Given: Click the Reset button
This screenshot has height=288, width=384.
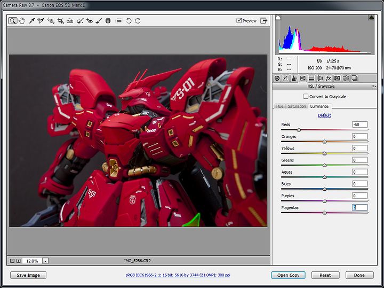Looking at the screenshot, I should click(x=325, y=275).
